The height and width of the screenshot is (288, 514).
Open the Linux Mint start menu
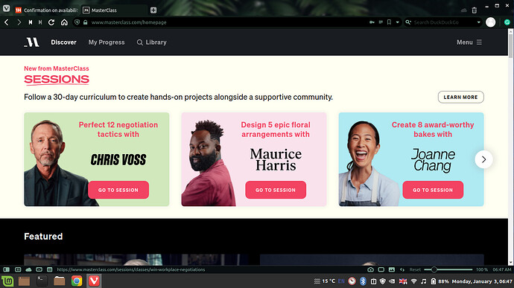click(7, 281)
